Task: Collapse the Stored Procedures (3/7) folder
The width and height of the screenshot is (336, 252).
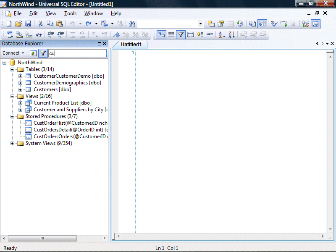Action: point(13,117)
